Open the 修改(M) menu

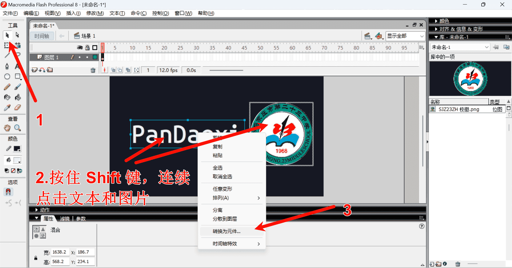(x=95, y=13)
